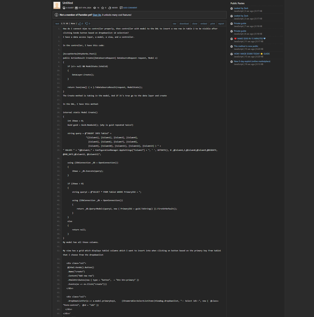This screenshot has width=314, height=317.
Task: Open MAKE $500 IN 15 MINUTES paste
Action: (250, 38)
